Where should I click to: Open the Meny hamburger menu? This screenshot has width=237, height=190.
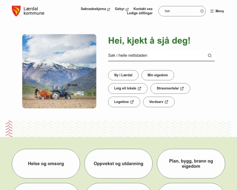[217, 11]
